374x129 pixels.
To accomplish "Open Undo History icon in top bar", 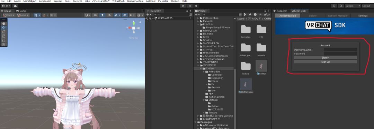I will point(334,6).
